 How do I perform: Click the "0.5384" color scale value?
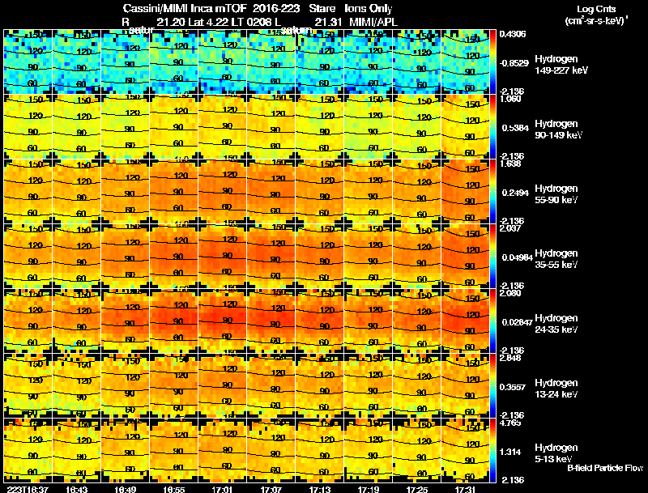515,128
